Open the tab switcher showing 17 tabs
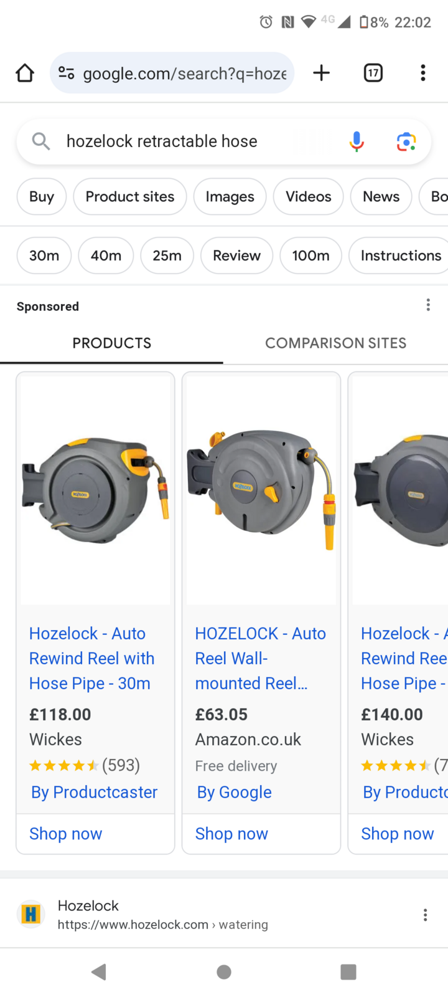 pos(373,73)
